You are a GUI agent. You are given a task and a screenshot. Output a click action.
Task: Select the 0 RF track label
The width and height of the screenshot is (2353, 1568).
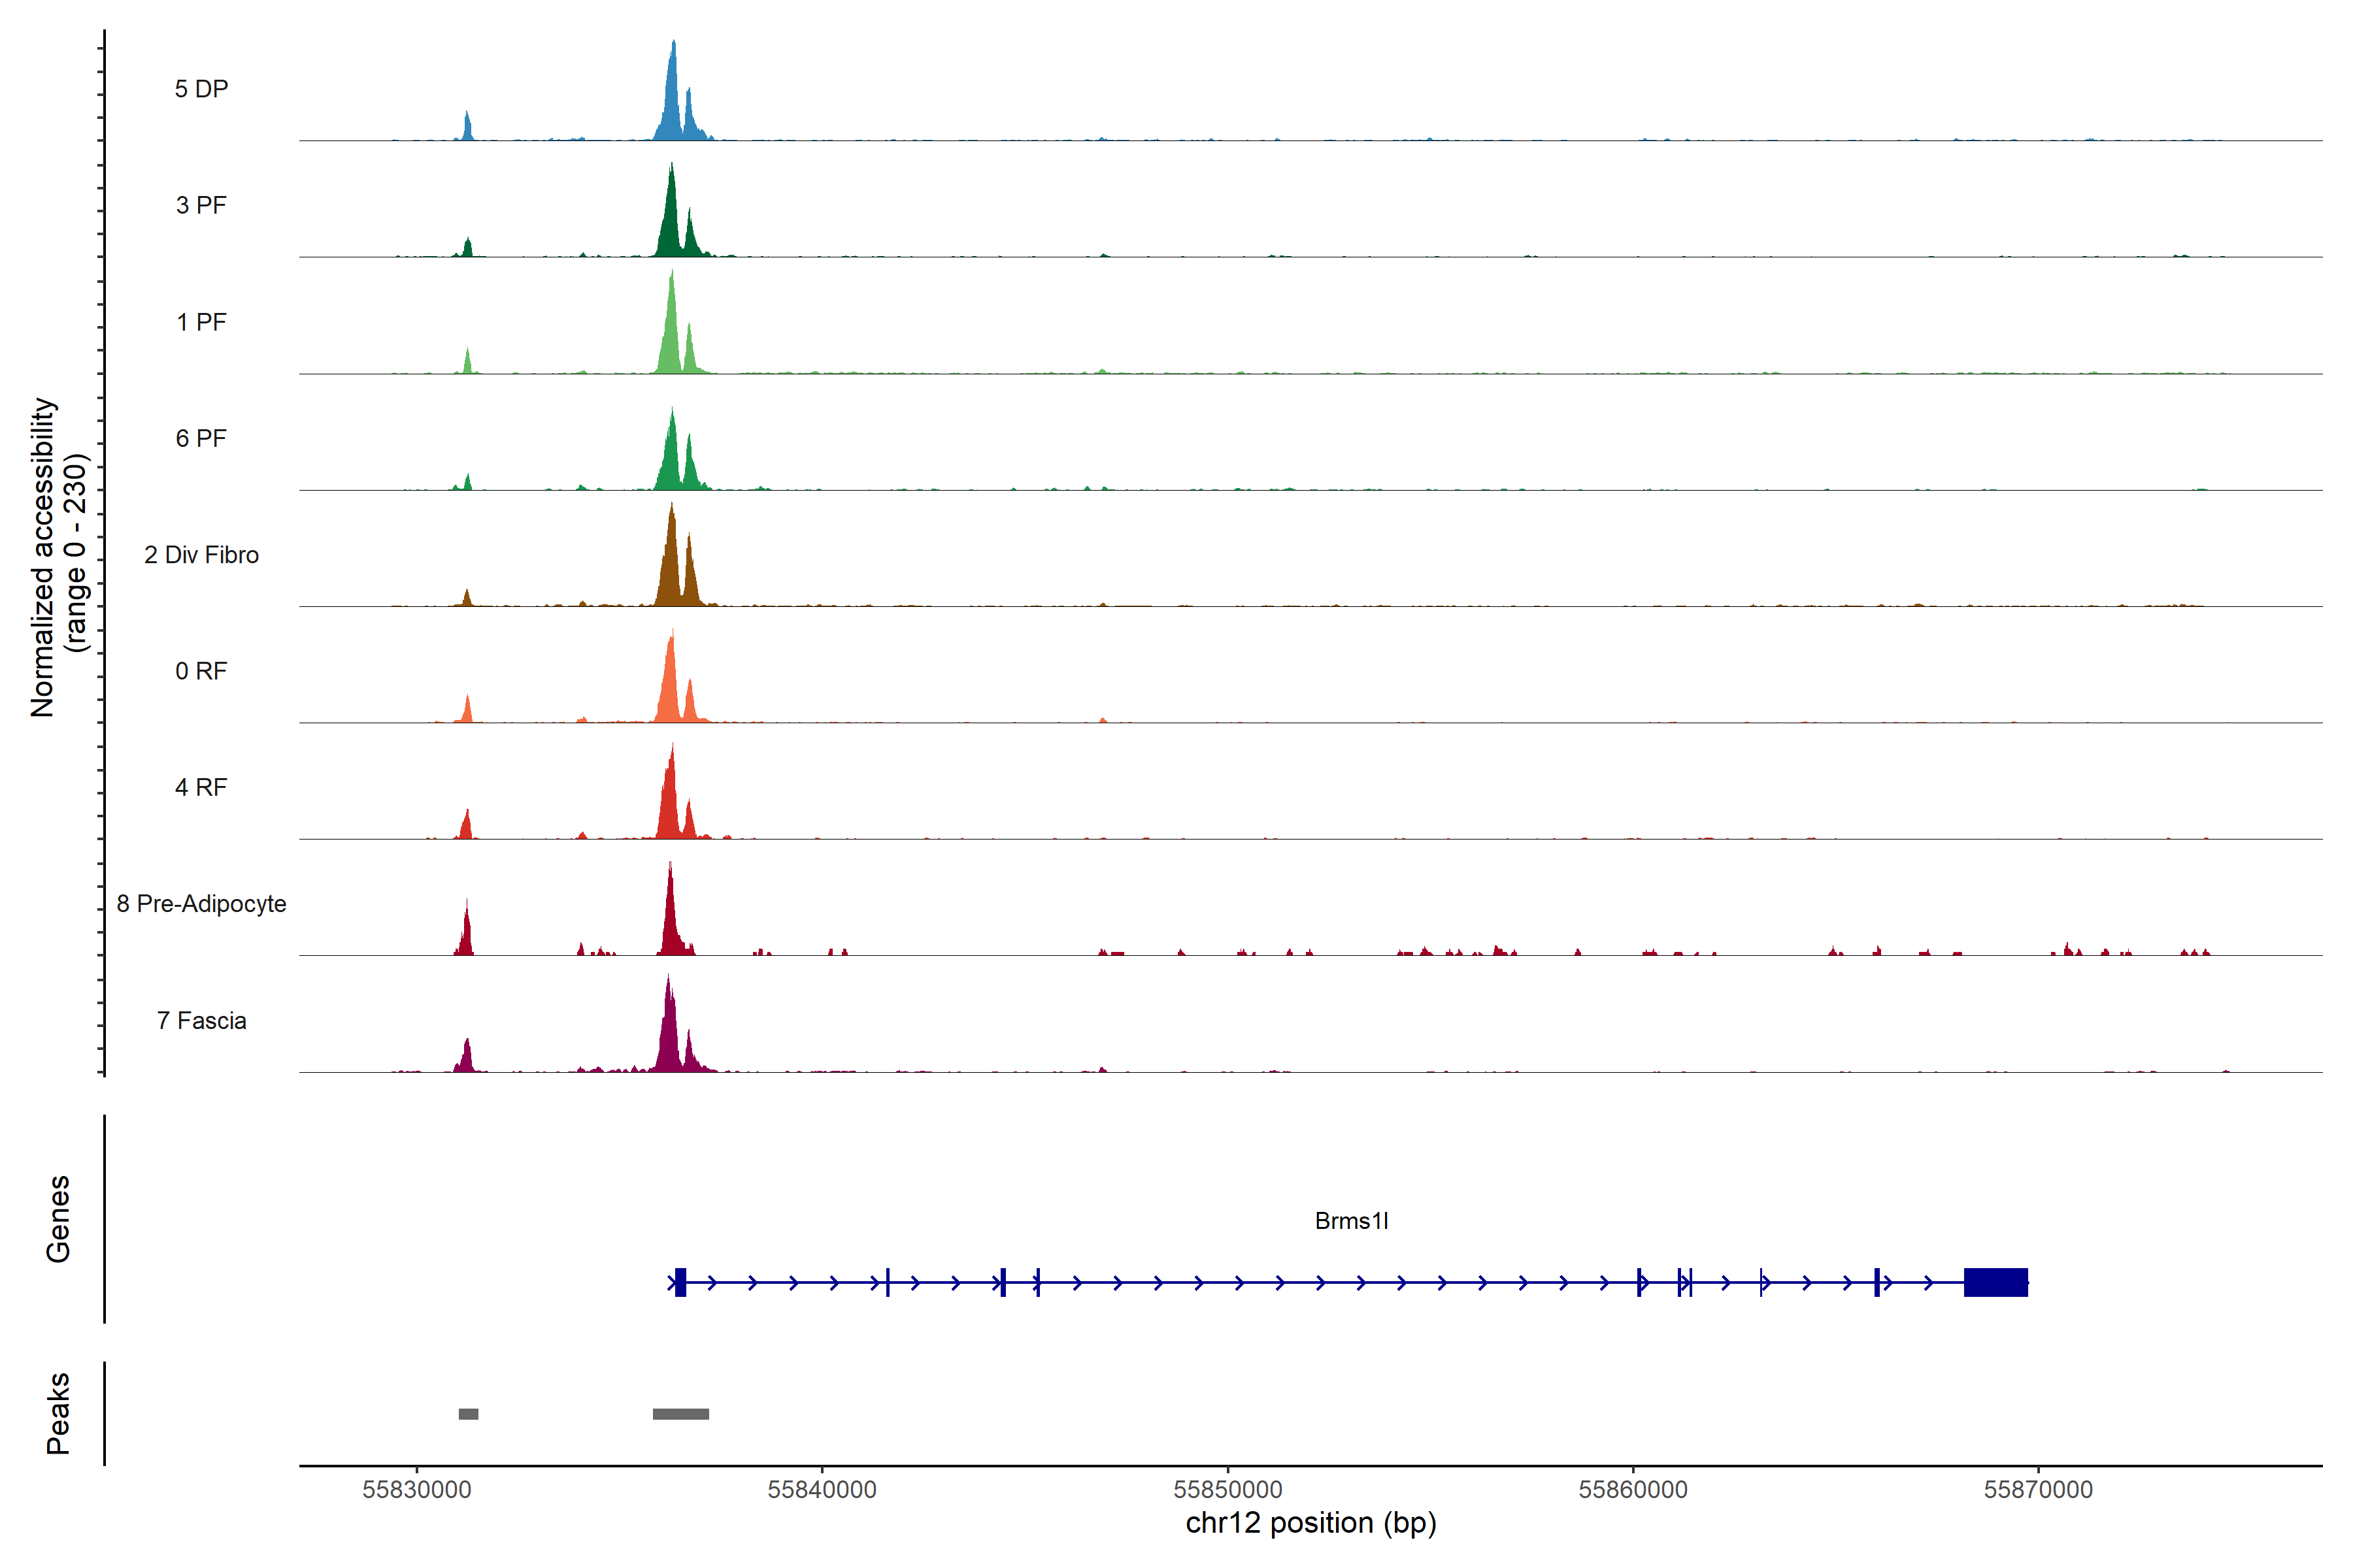201,671
